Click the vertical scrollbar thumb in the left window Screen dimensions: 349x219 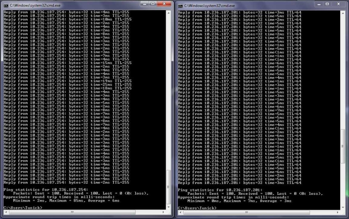(168, 187)
